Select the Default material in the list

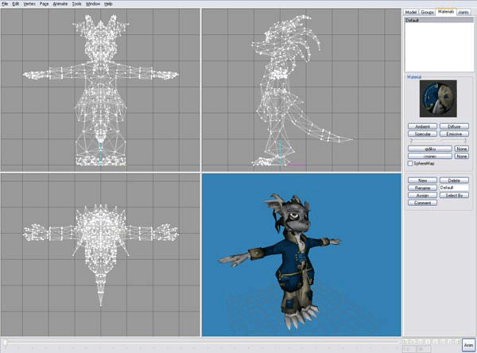click(439, 21)
